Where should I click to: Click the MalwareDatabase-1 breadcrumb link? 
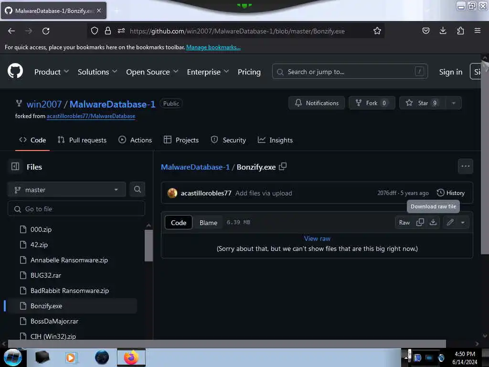point(195,167)
